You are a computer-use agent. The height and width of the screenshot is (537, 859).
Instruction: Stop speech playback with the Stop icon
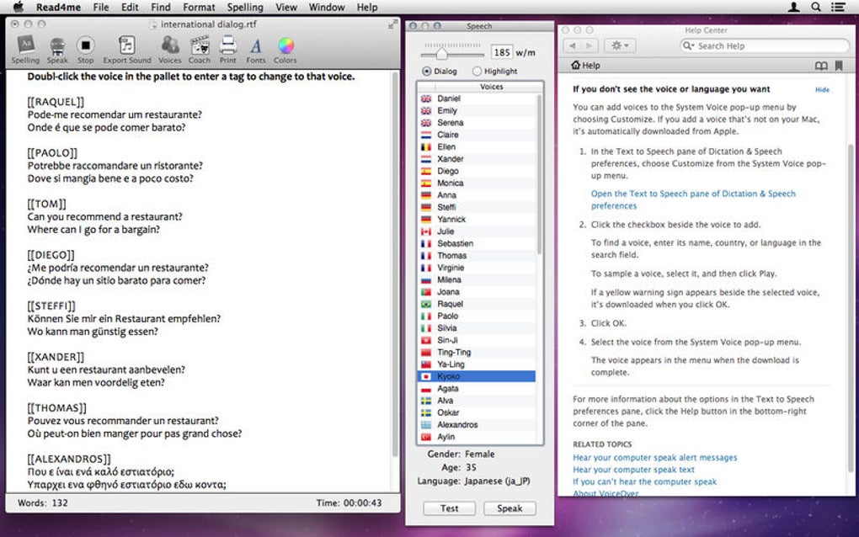point(85,46)
